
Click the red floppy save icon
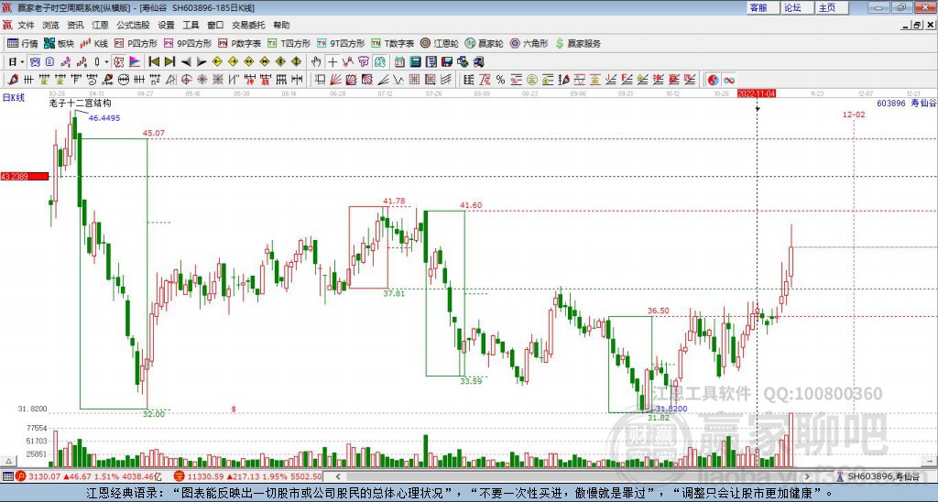[x=447, y=61]
